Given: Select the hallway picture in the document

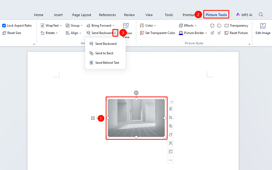Looking at the screenshot, I should 136,118.
